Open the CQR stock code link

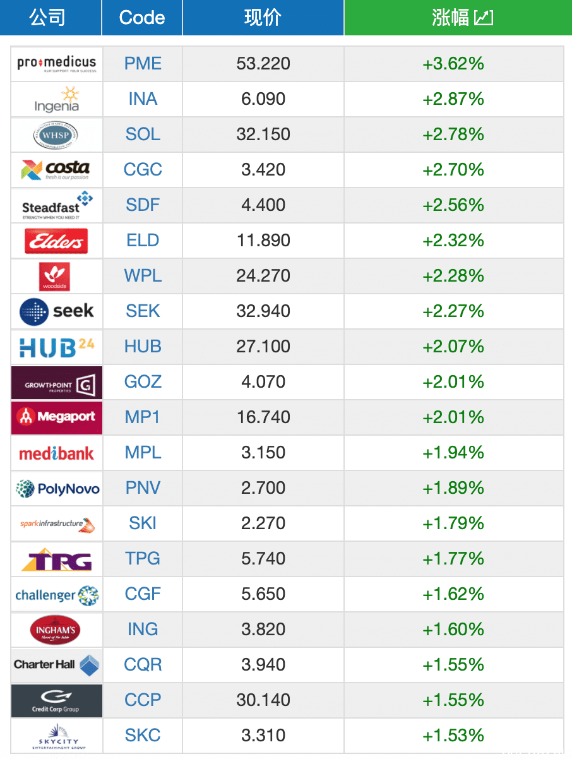click(143, 665)
